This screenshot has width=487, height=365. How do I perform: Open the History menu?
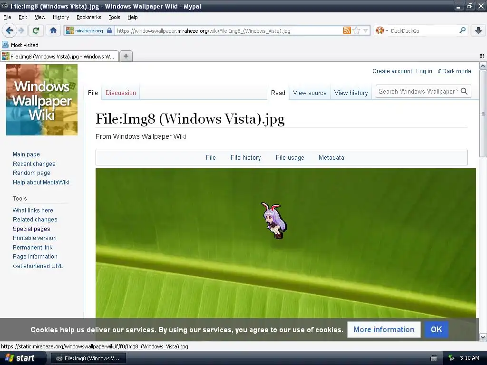tap(60, 17)
